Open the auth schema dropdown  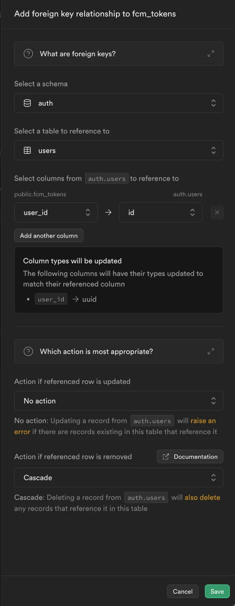click(119, 103)
